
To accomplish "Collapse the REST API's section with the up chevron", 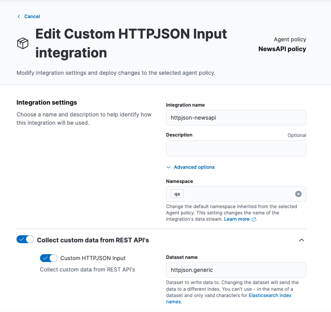I will (x=302, y=240).
